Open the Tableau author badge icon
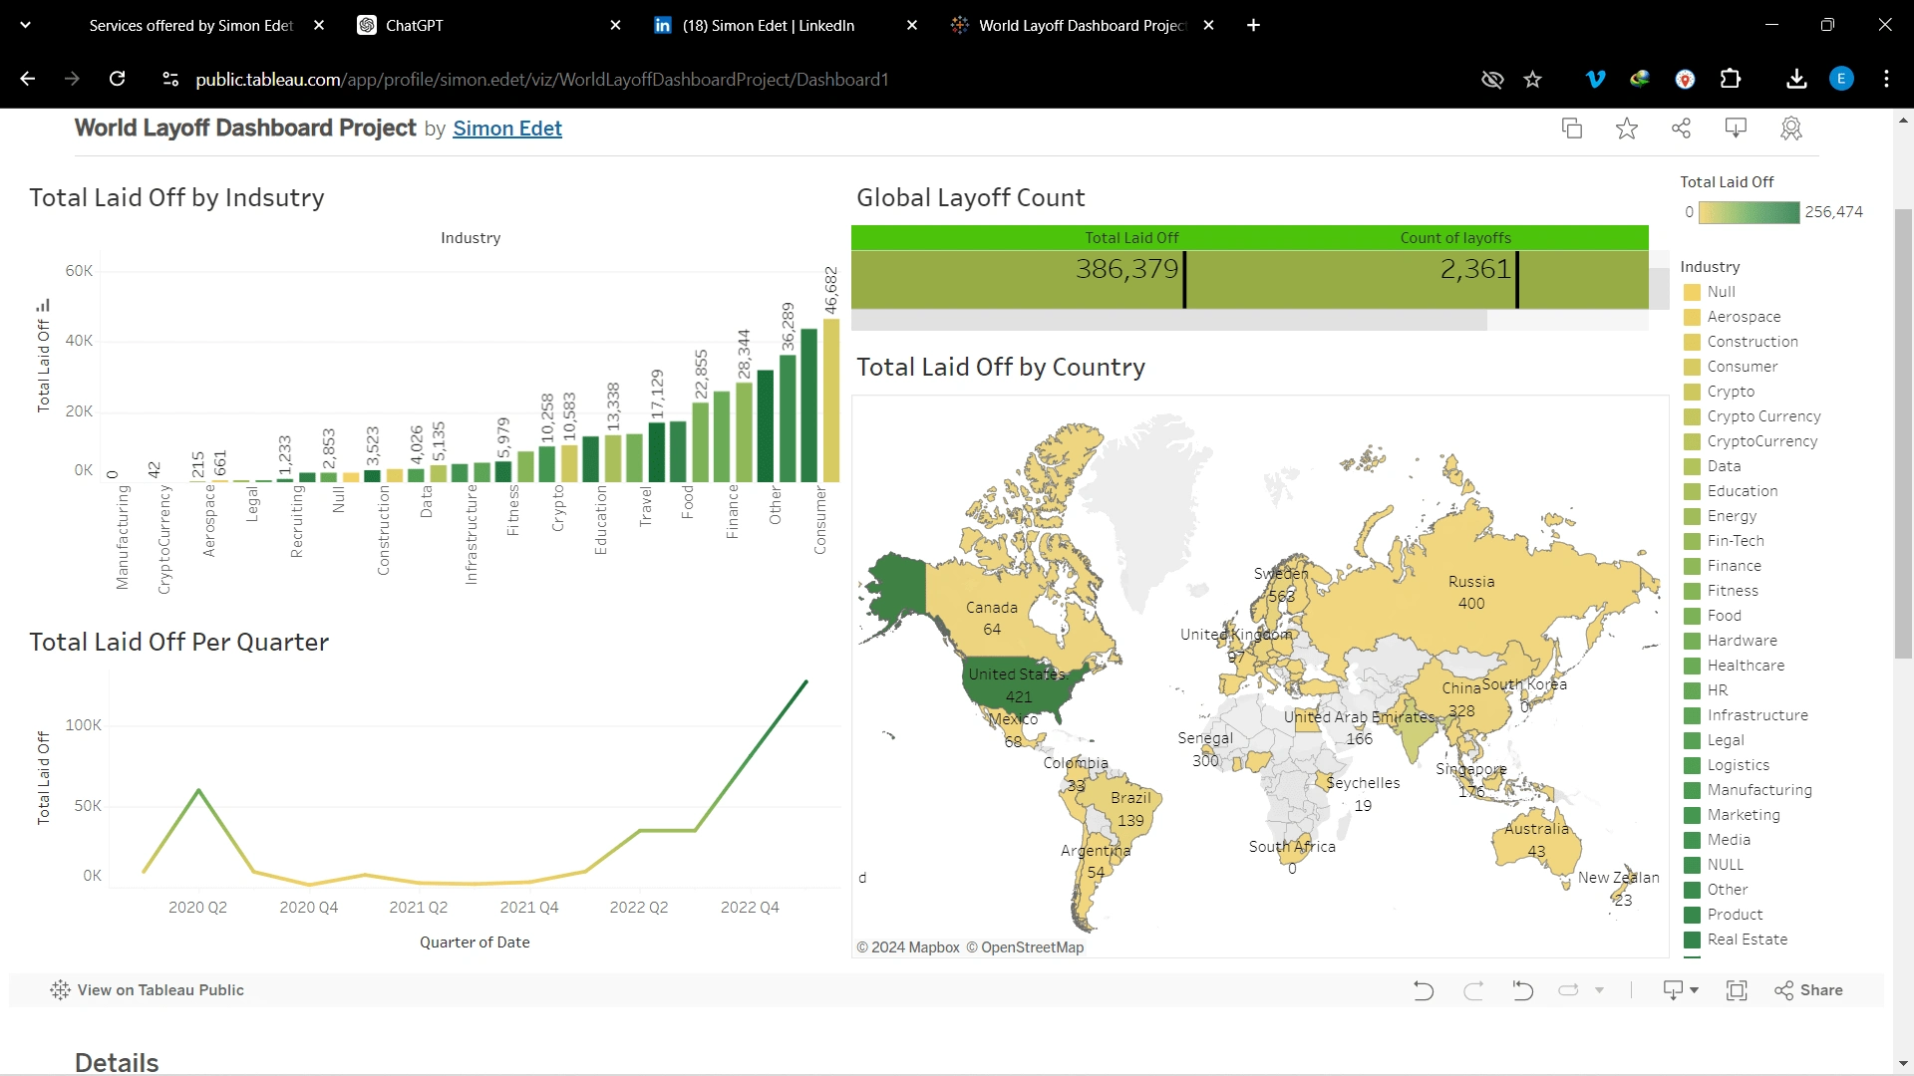This screenshot has width=1914, height=1076. pos(1791,129)
